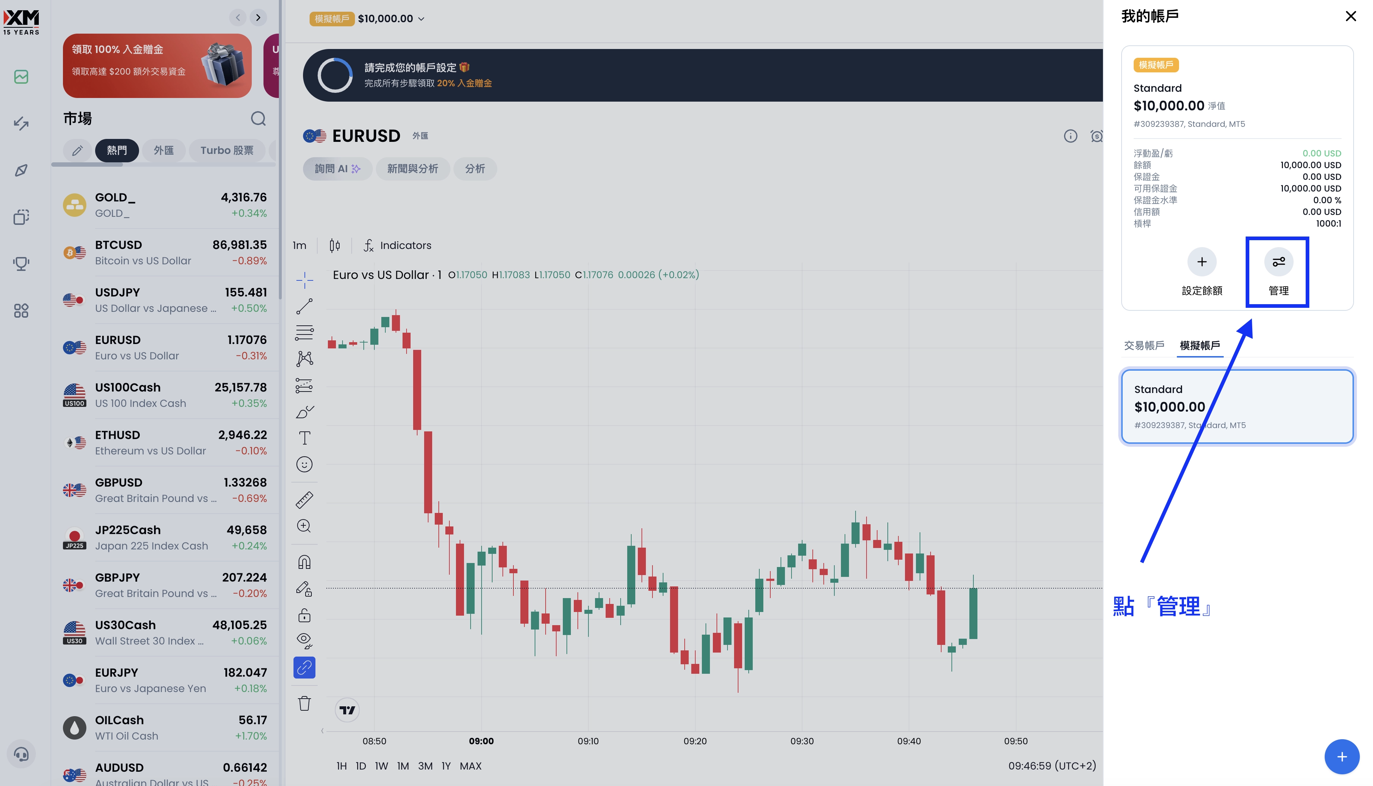The height and width of the screenshot is (786, 1373).
Task: Select the Text annotation tool
Action: (304, 438)
